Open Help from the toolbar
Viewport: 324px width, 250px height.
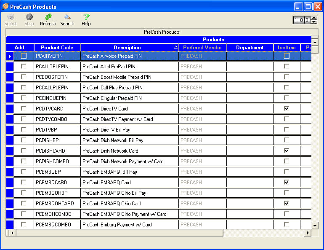coord(86,20)
